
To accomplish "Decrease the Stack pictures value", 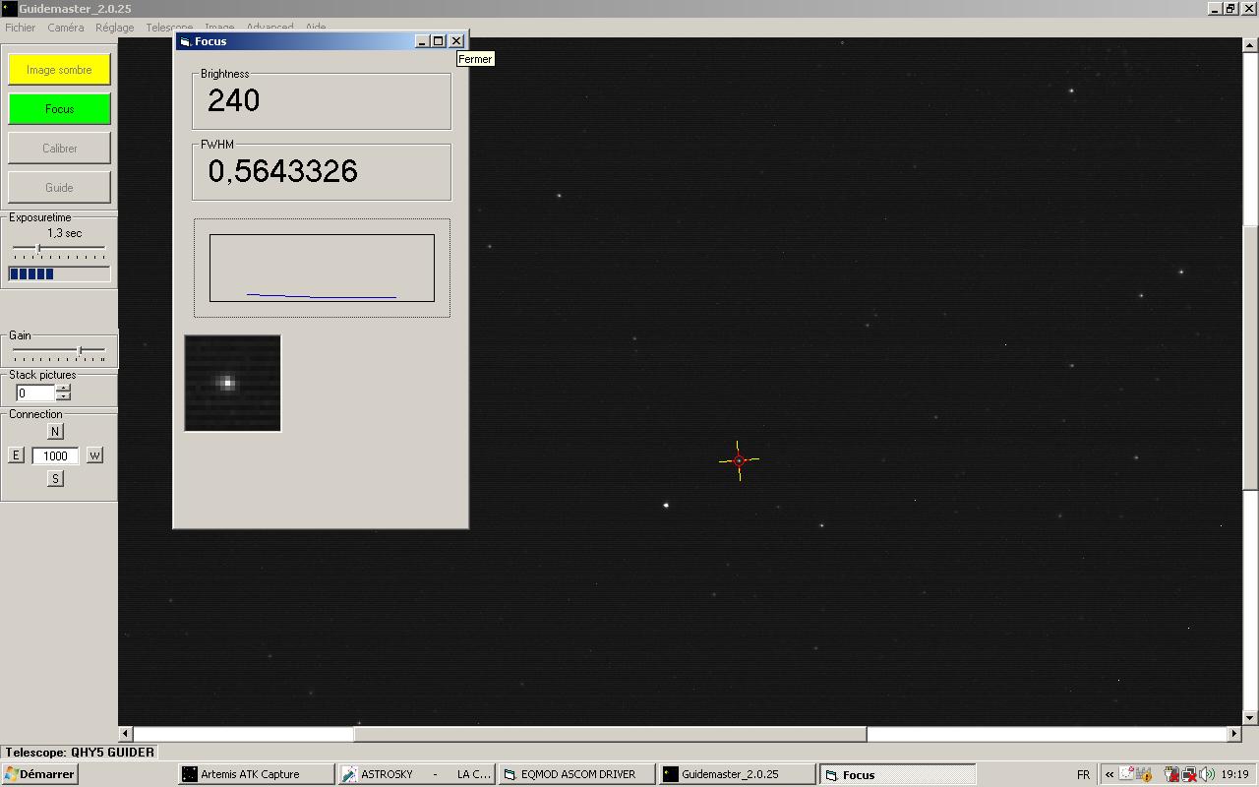I will click(63, 396).
